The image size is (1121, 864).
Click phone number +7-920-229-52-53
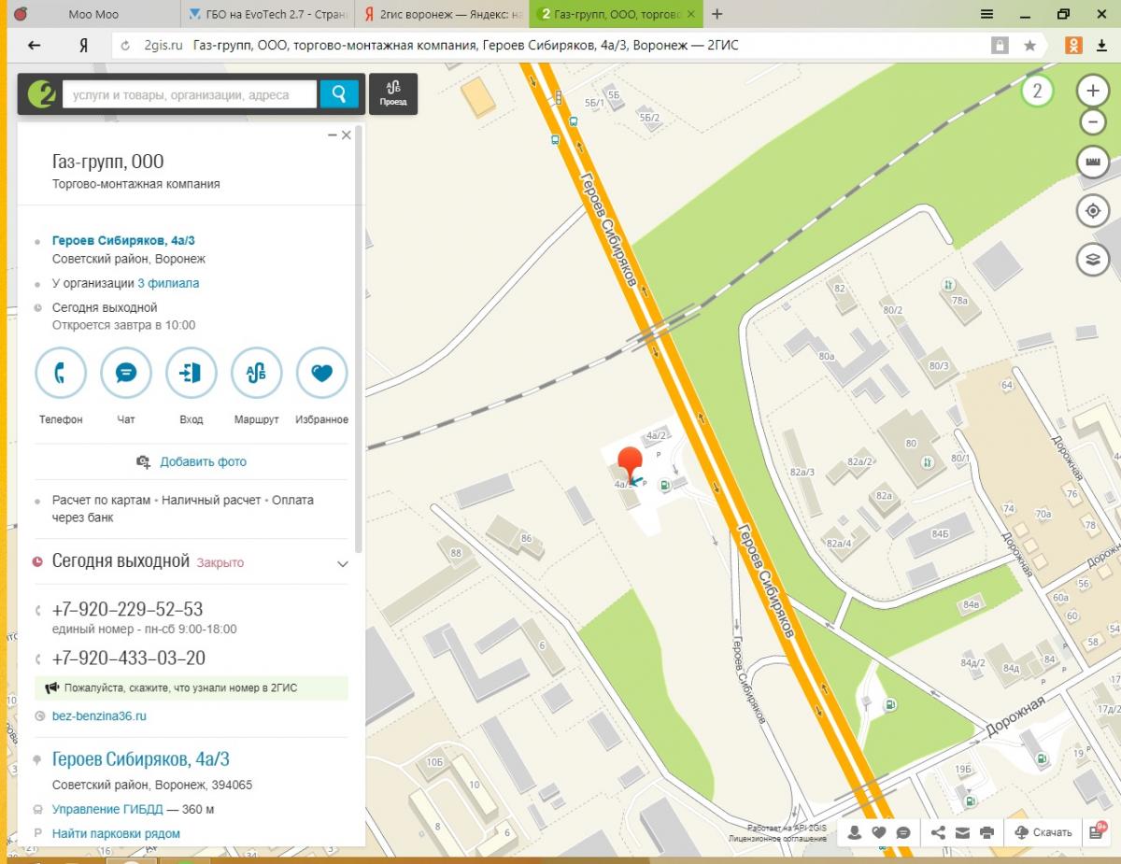pos(127,609)
